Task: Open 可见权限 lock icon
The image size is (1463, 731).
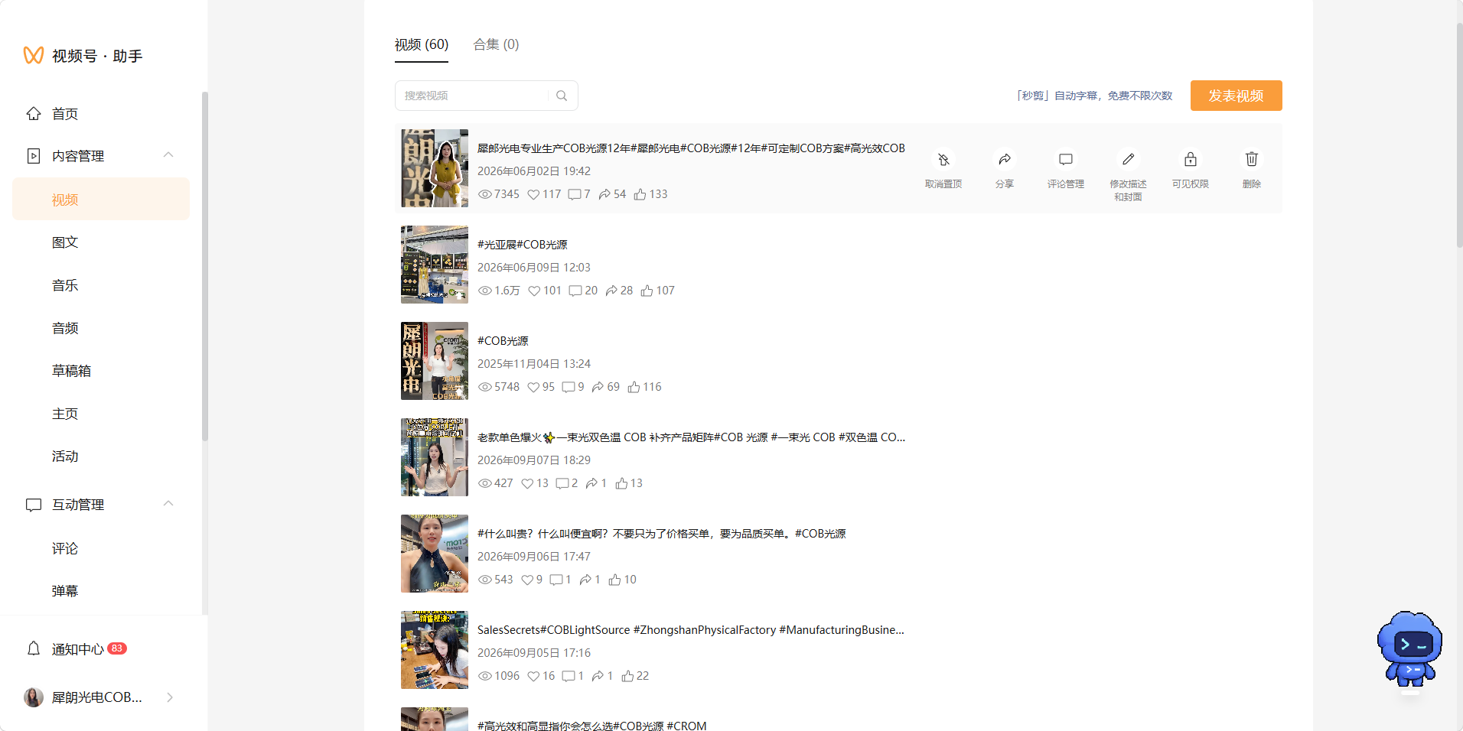Action: click(x=1191, y=159)
